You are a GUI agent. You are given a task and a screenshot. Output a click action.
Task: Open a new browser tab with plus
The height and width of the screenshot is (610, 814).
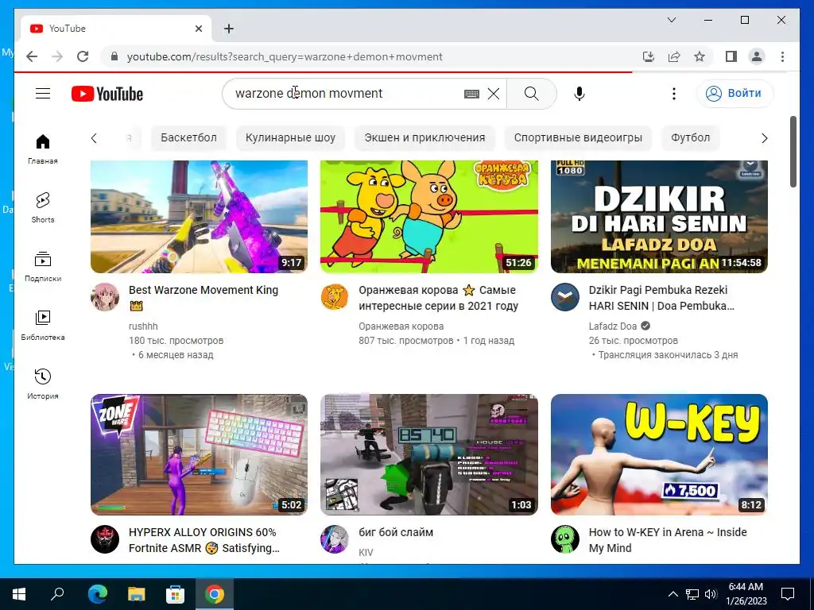click(x=228, y=29)
